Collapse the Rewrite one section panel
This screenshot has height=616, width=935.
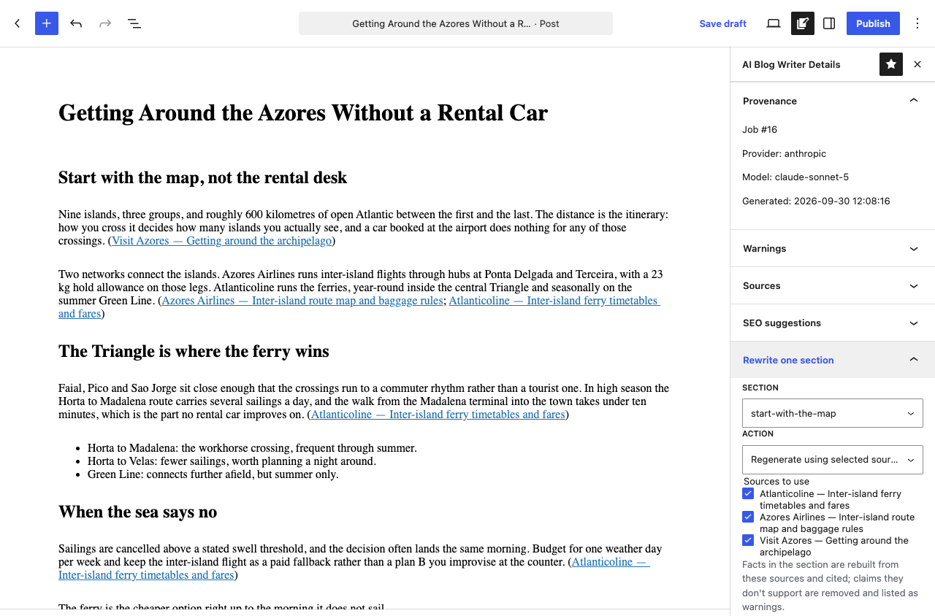click(833, 360)
